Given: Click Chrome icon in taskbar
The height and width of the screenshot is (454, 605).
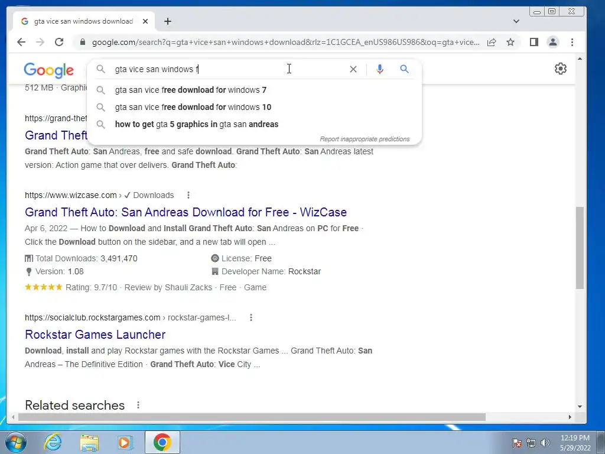Looking at the screenshot, I should 162,442.
